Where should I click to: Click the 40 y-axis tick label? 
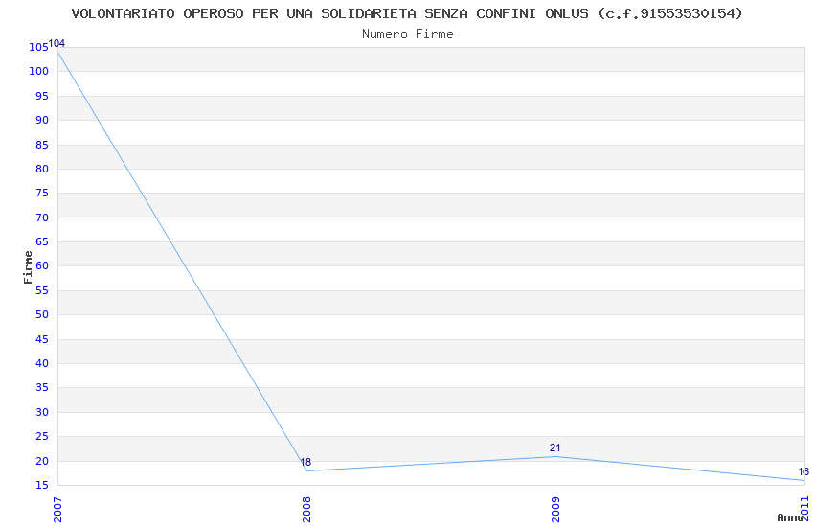pos(42,363)
